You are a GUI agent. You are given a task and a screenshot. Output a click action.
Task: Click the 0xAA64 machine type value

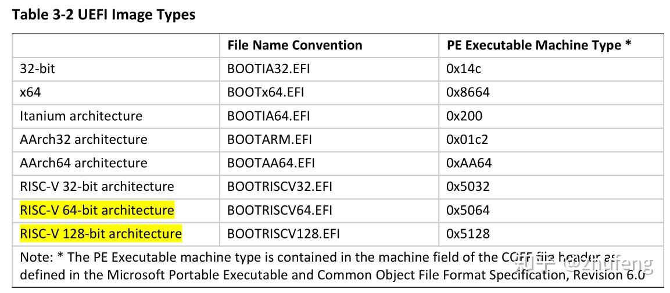coord(468,163)
